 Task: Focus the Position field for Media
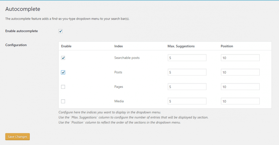[240, 101]
